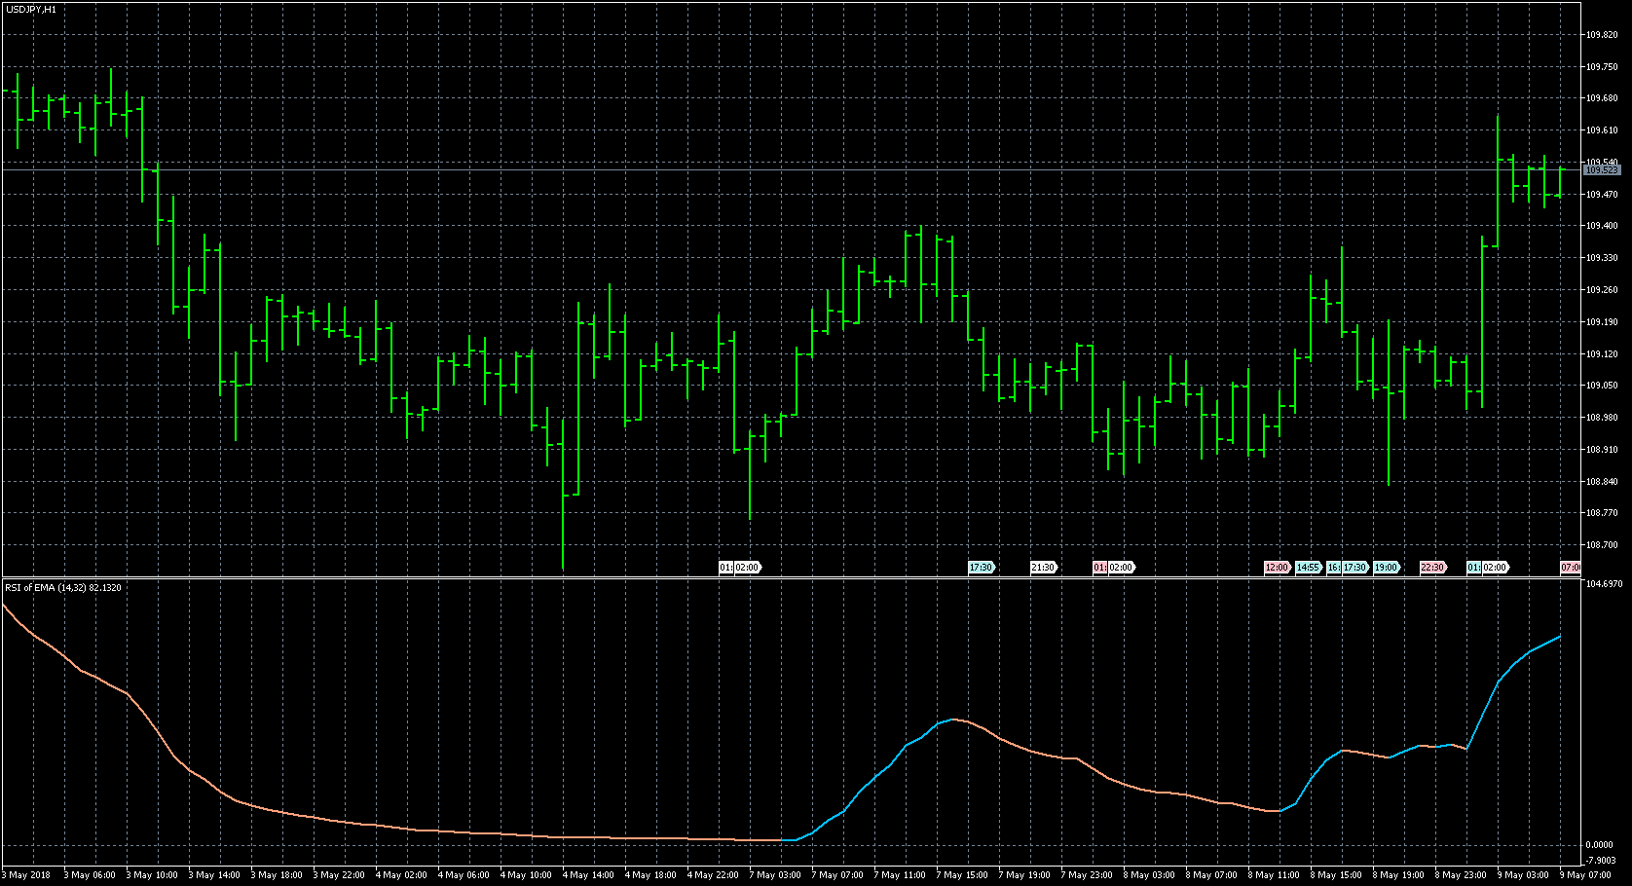The width and height of the screenshot is (1632, 886).
Task: Click the cyan 14:55 event marker
Action: pyautogui.click(x=1308, y=568)
